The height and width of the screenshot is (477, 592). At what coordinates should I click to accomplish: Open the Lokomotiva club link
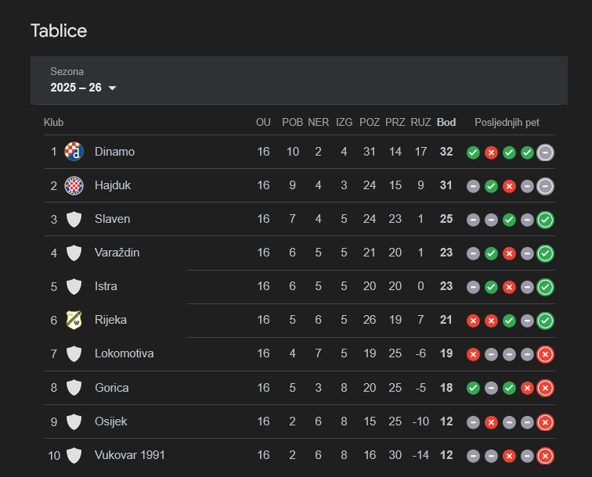124,353
